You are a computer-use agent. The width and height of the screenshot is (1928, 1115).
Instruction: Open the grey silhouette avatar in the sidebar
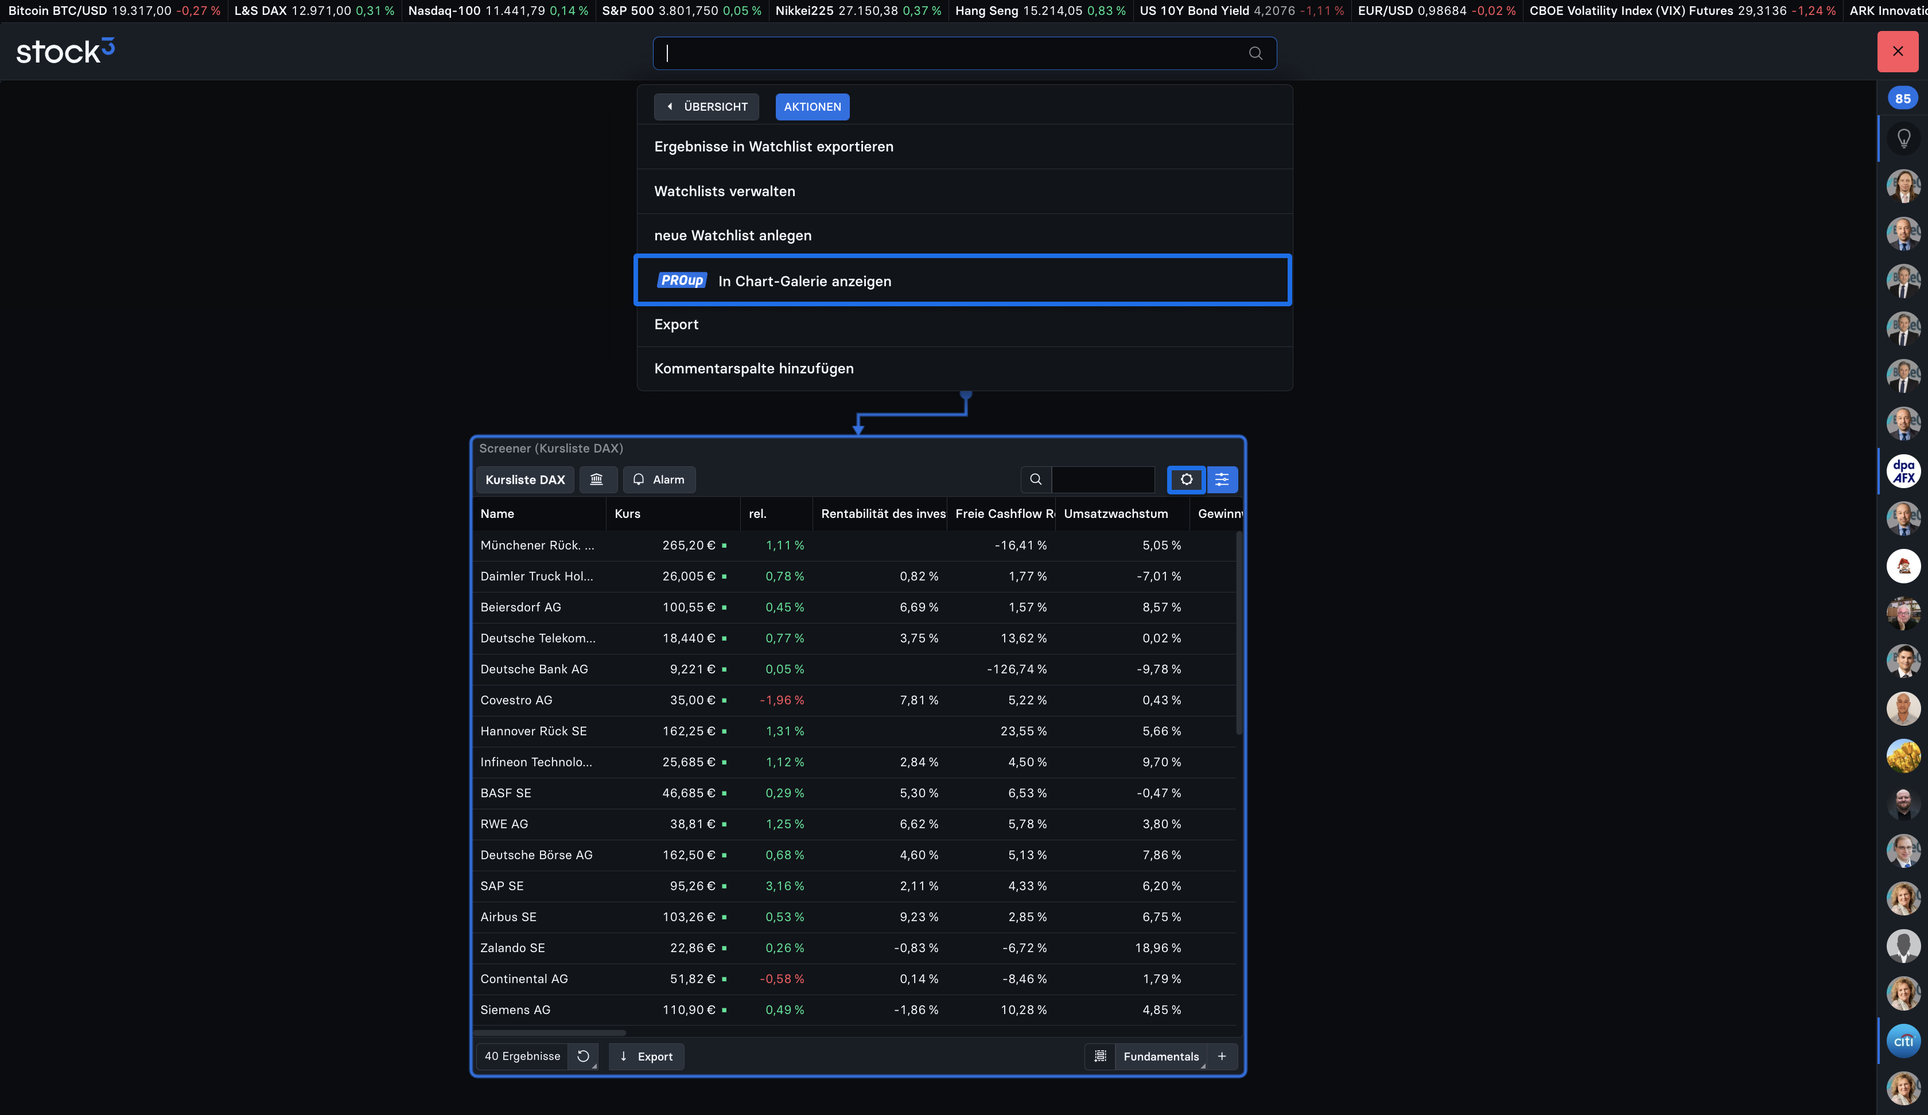[1903, 946]
